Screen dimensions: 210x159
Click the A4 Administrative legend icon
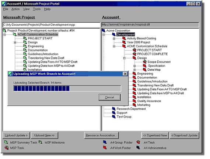point(138,148)
